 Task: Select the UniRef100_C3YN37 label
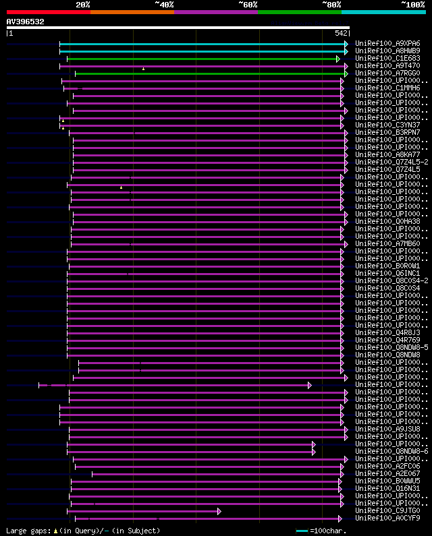click(387, 125)
